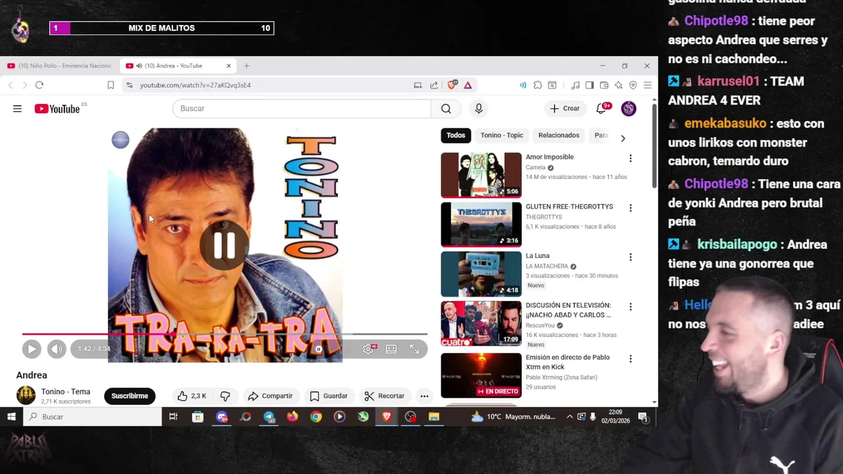
Task: Go to the YouTube home logo
Action: coord(57,109)
